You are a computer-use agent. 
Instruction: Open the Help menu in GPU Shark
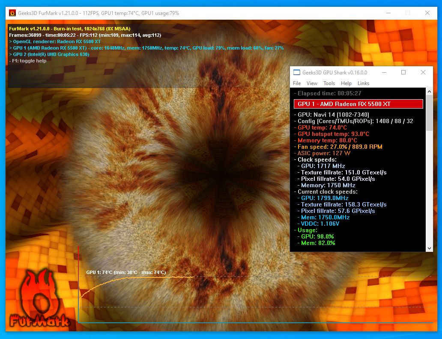click(x=346, y=83)
